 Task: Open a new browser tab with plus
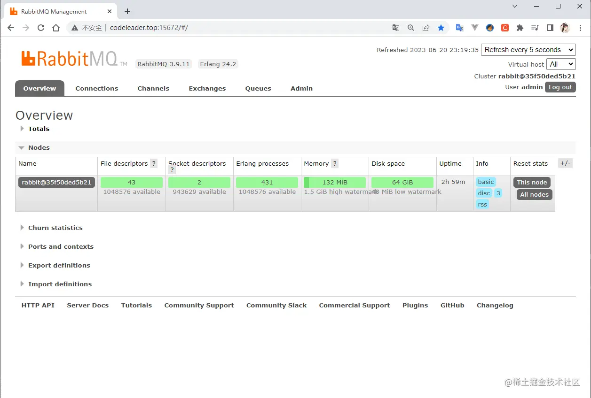[127, 11]
